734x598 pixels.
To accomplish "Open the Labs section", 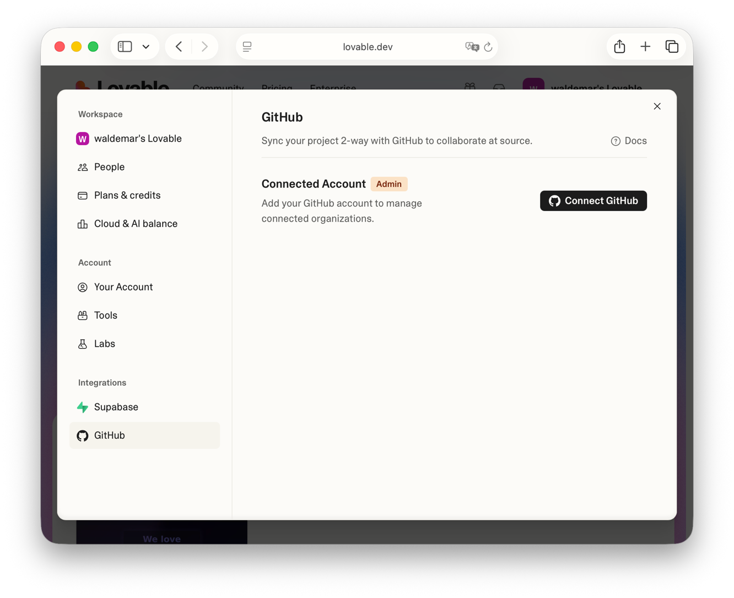I will pyautogui.click(x=104, y=343).
